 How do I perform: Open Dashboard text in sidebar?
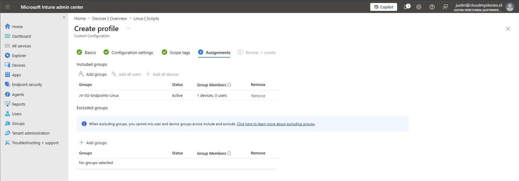tap(21, 36)
